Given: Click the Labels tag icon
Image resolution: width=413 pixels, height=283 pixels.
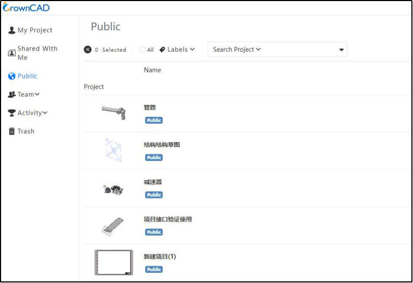Looking at the screenshot, I should coord(162,49).
